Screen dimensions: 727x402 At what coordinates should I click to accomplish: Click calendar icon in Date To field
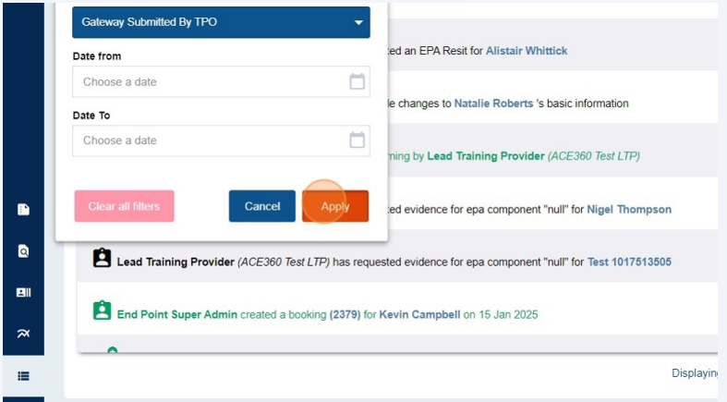tap(357, 140)
